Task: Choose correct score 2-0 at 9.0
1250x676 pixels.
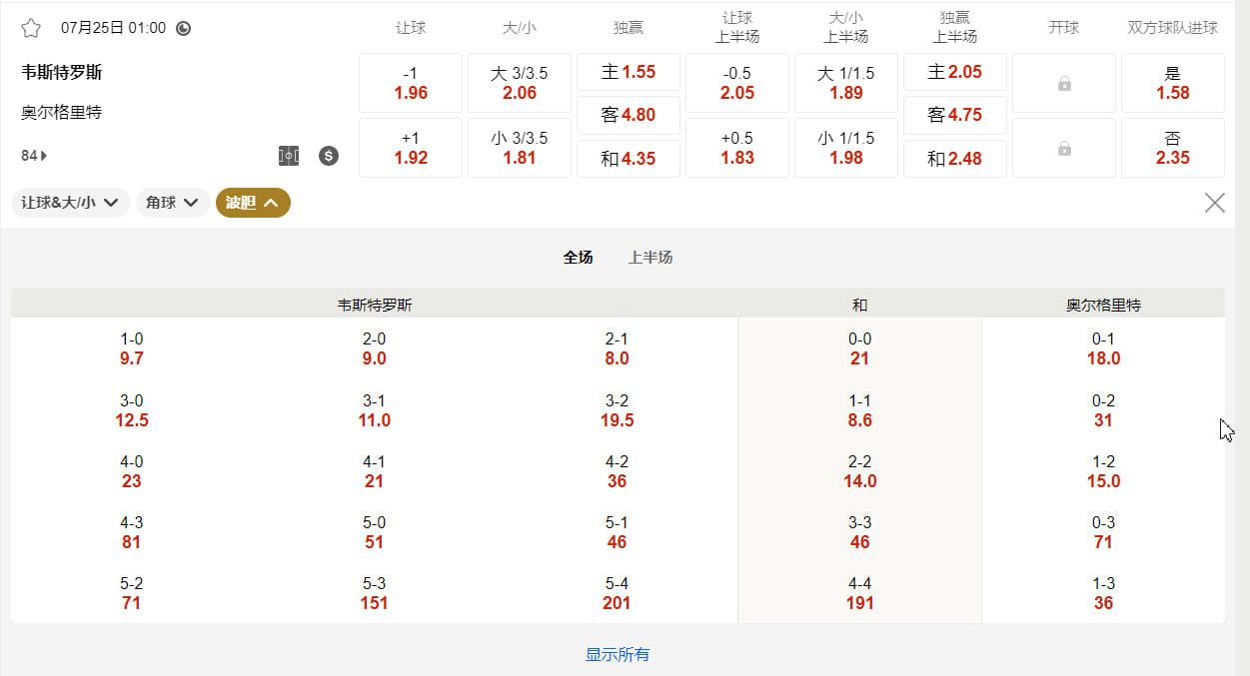Action: pyautogui.click(x=375, y=348)
